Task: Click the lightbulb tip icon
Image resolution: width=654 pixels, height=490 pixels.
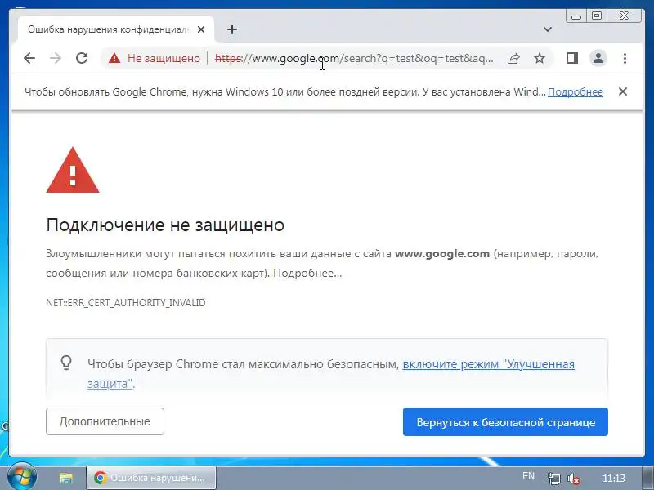Action: [x=66, y=363]
